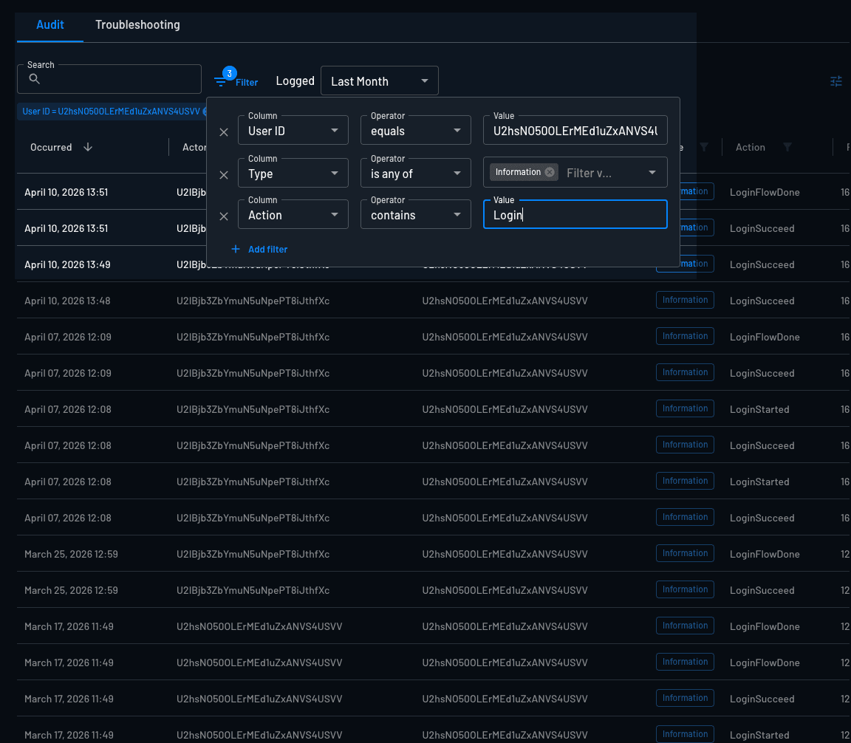Open the Type column filter funnel icon

[x=704, y=147]
